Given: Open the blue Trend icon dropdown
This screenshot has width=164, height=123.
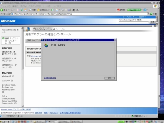Looking at the screenshot, I should [147, 10].
